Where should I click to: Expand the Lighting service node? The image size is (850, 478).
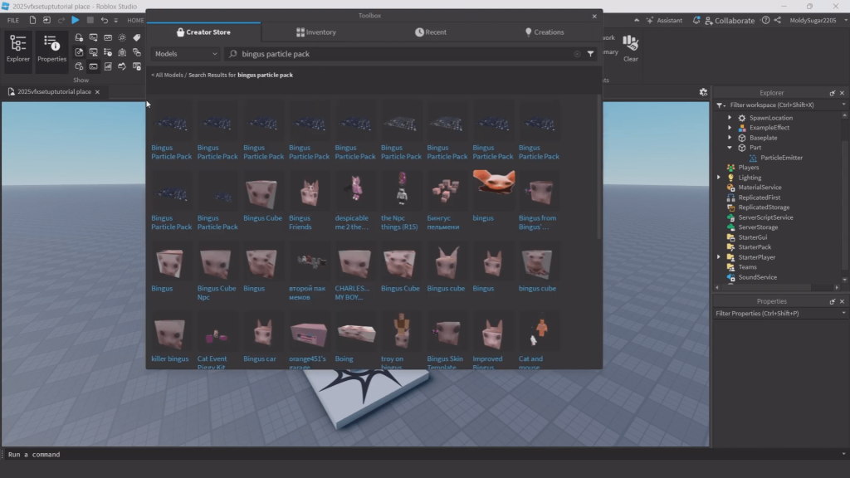pyautogui.click(x=719, y=178)
